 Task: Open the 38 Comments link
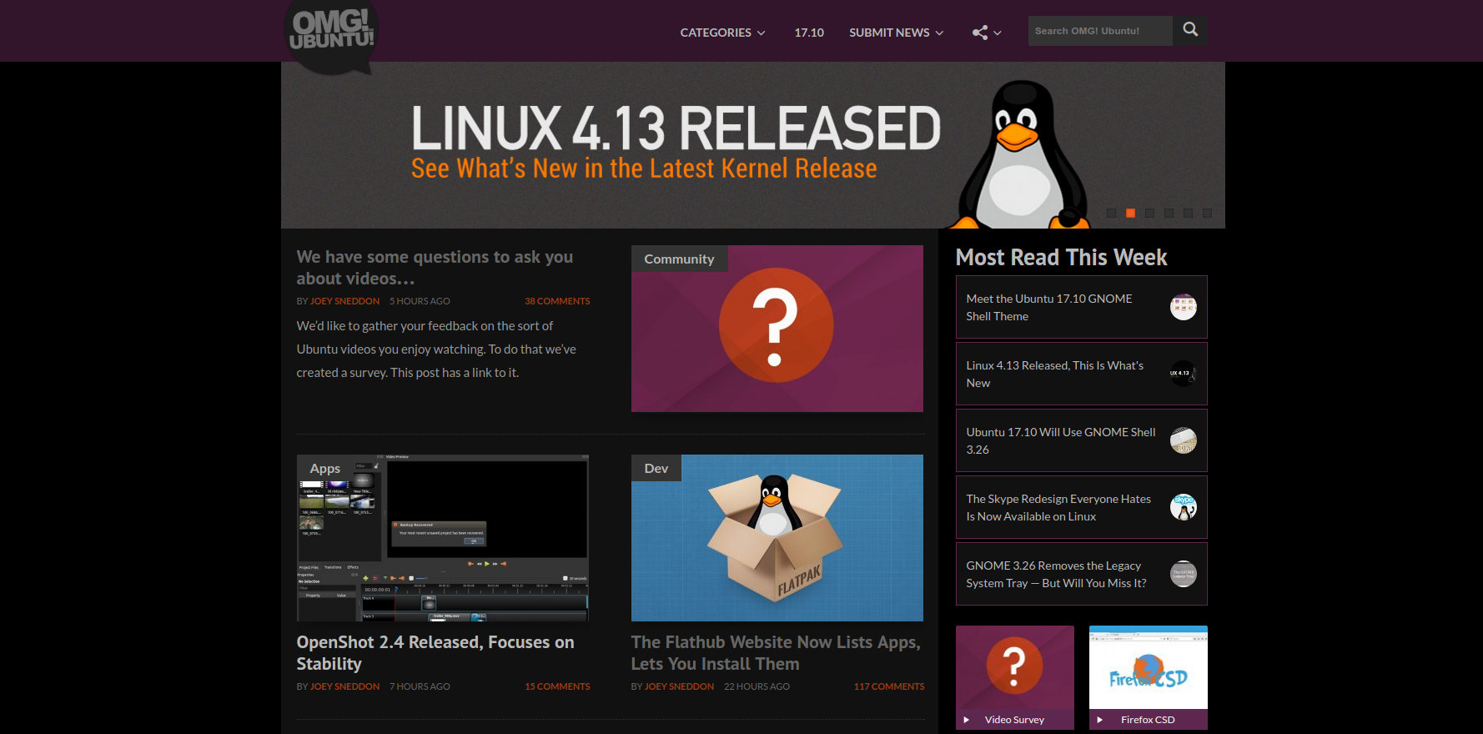coord(557,301)
